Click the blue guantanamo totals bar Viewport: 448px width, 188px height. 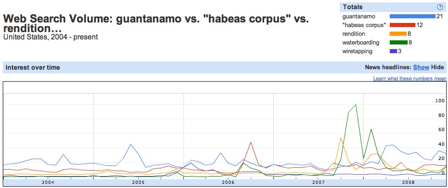[413, 17]
